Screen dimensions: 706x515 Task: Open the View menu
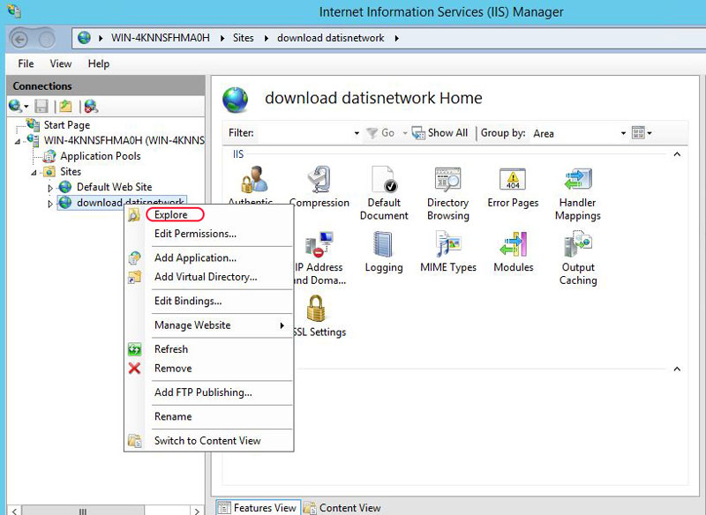61,63
